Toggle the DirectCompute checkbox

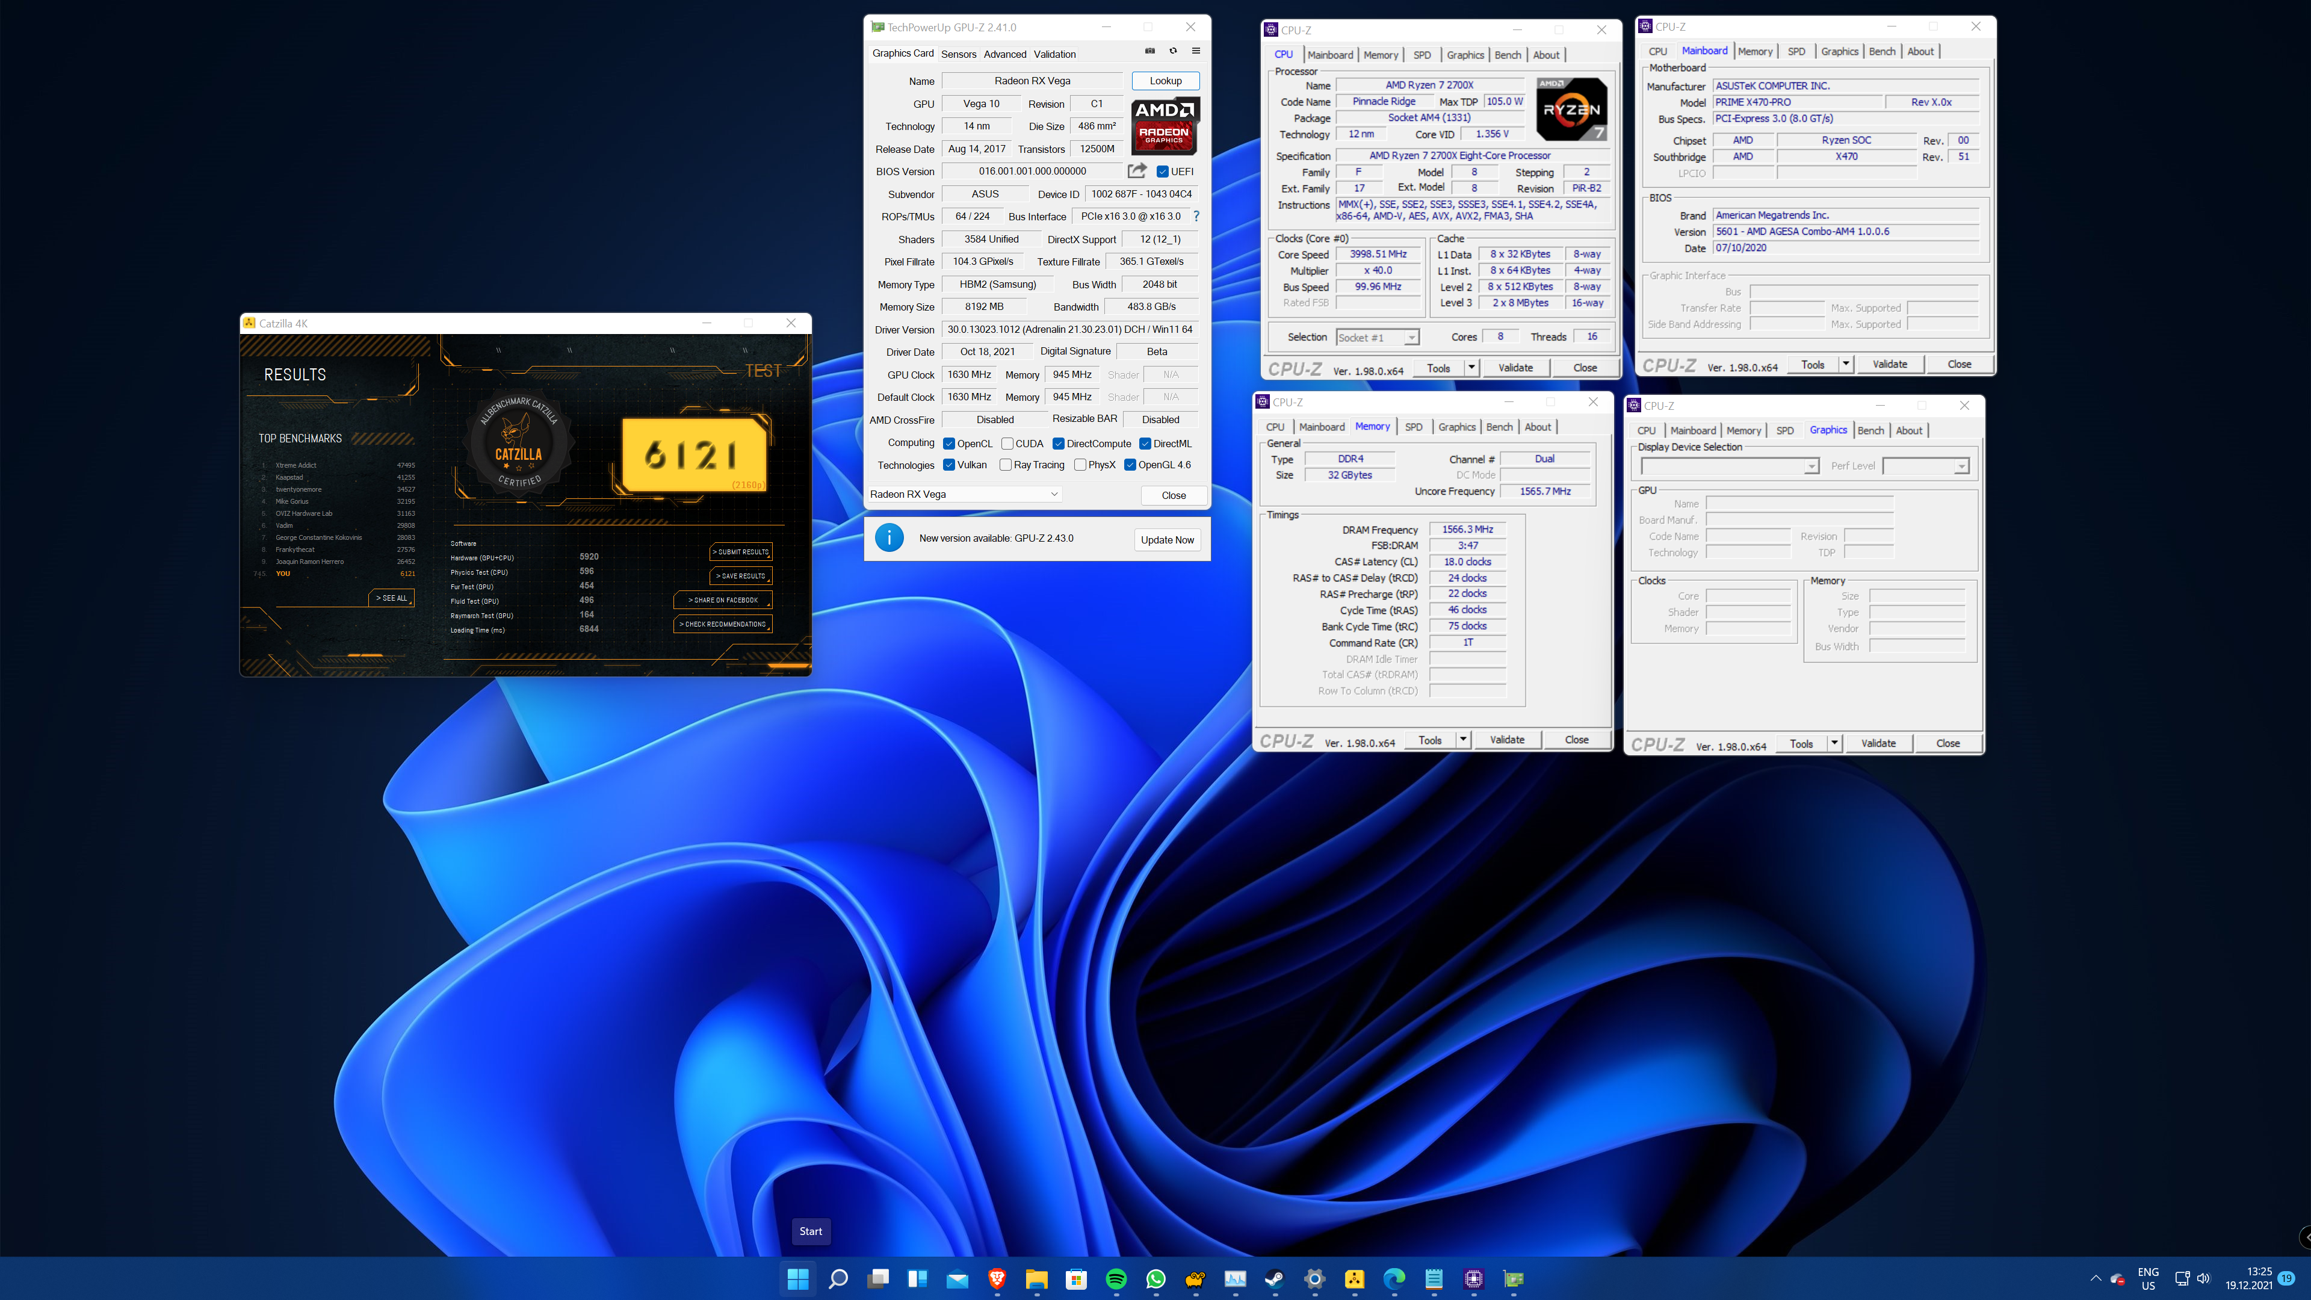tap(1059, 443)
